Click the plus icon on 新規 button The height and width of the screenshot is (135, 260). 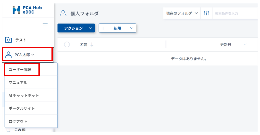103,28
